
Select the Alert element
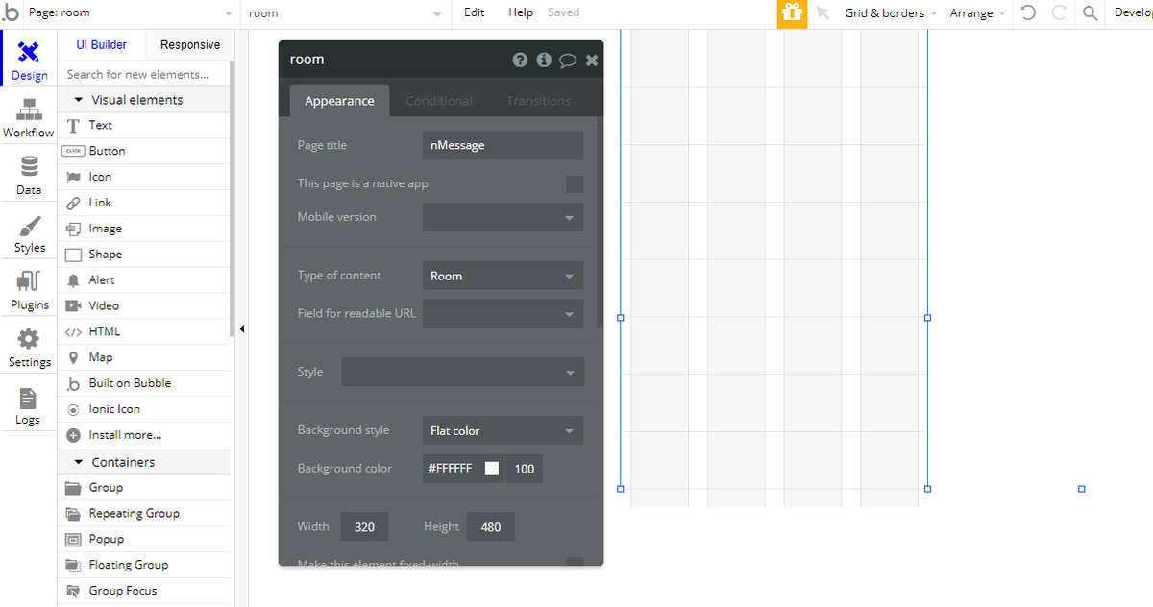tap(144, 280)
